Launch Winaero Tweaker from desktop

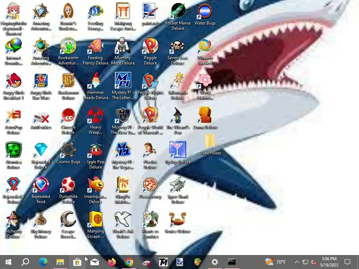click(205, 46)
